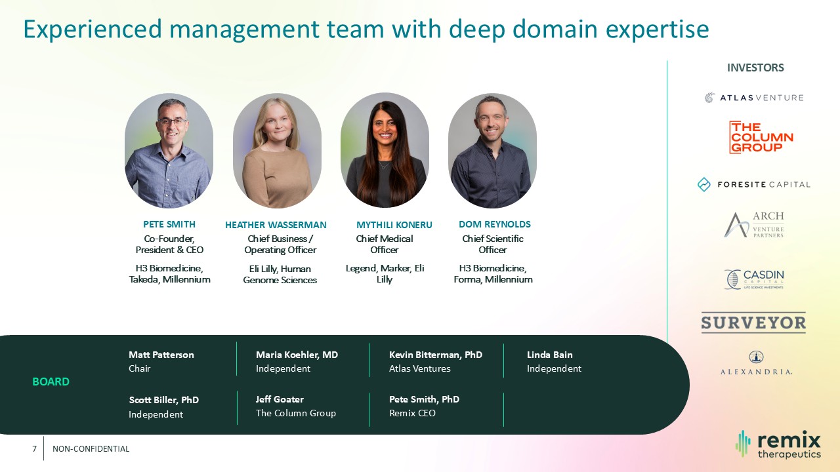This screenshot has width=840, height=472.
Task: Click Dom Reynolds's portrait photo
Action: click(x=492, y=151)
